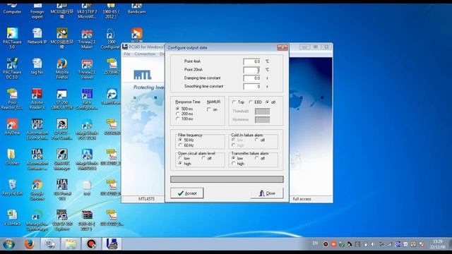Click the Close button in dialog

point(267,193)
